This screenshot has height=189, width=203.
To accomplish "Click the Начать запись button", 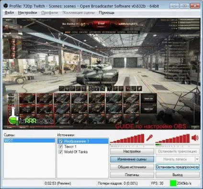I will point(175,159).
